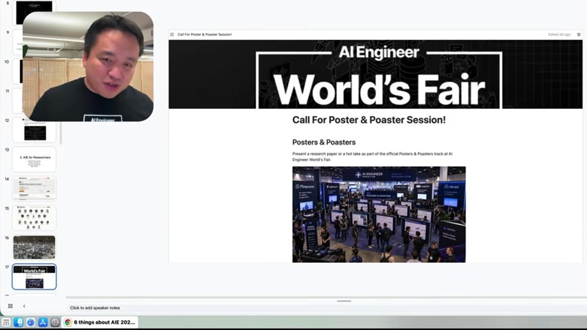Click the hamburger menu icon beside 'Call For Poster'
The height and width of the screenshot is (330, 587).
coord(172,34)
